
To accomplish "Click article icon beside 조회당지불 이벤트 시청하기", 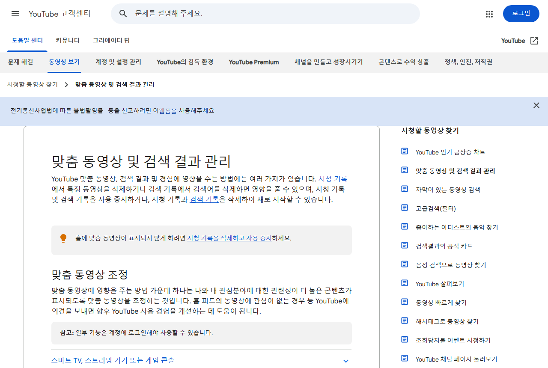I will [x=405, y=339].
